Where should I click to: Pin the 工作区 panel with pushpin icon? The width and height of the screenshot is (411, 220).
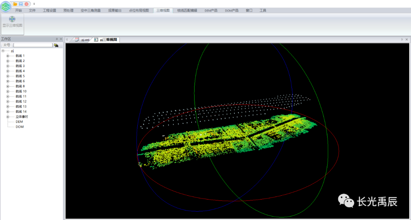[x=56, y=39]
